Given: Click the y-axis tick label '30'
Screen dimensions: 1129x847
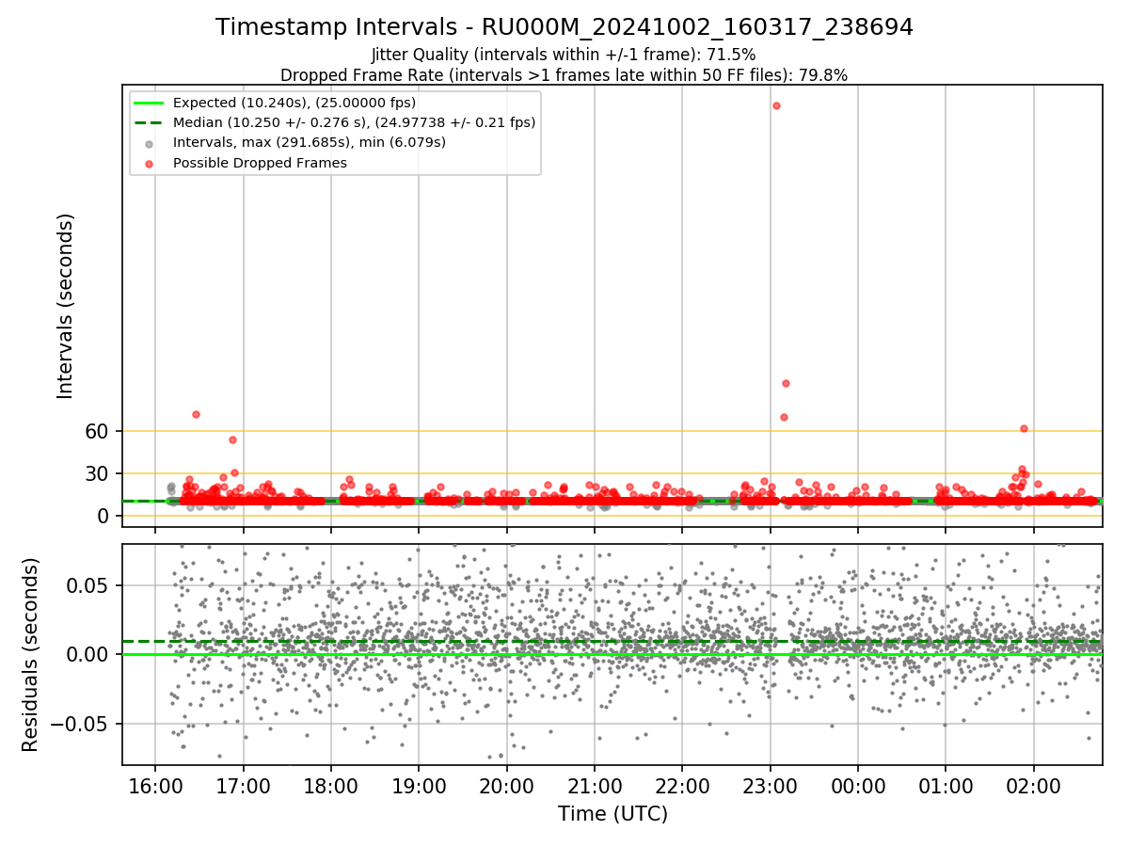Looking at the screenshot, I should pos(98,473).
